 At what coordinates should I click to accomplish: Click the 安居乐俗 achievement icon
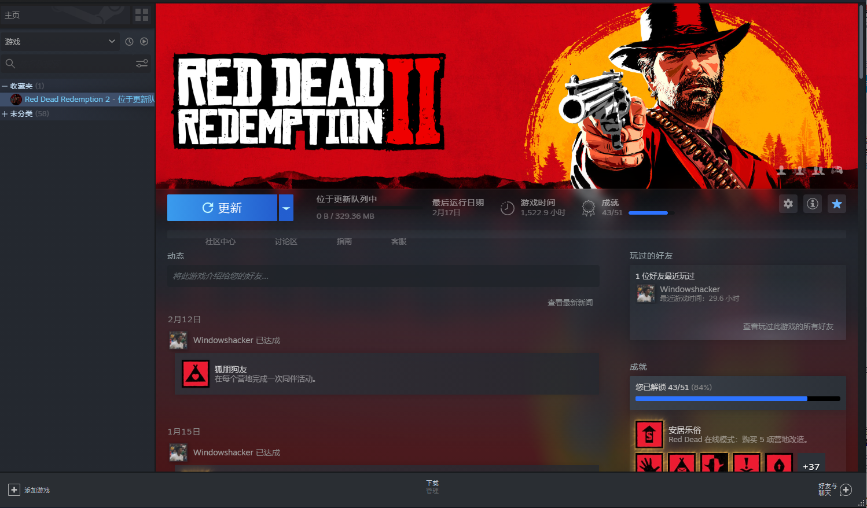649,435
